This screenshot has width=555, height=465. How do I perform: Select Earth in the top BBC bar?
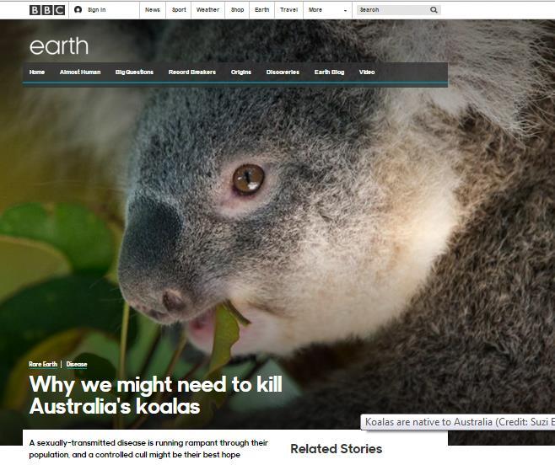click(x=262, y=10)
